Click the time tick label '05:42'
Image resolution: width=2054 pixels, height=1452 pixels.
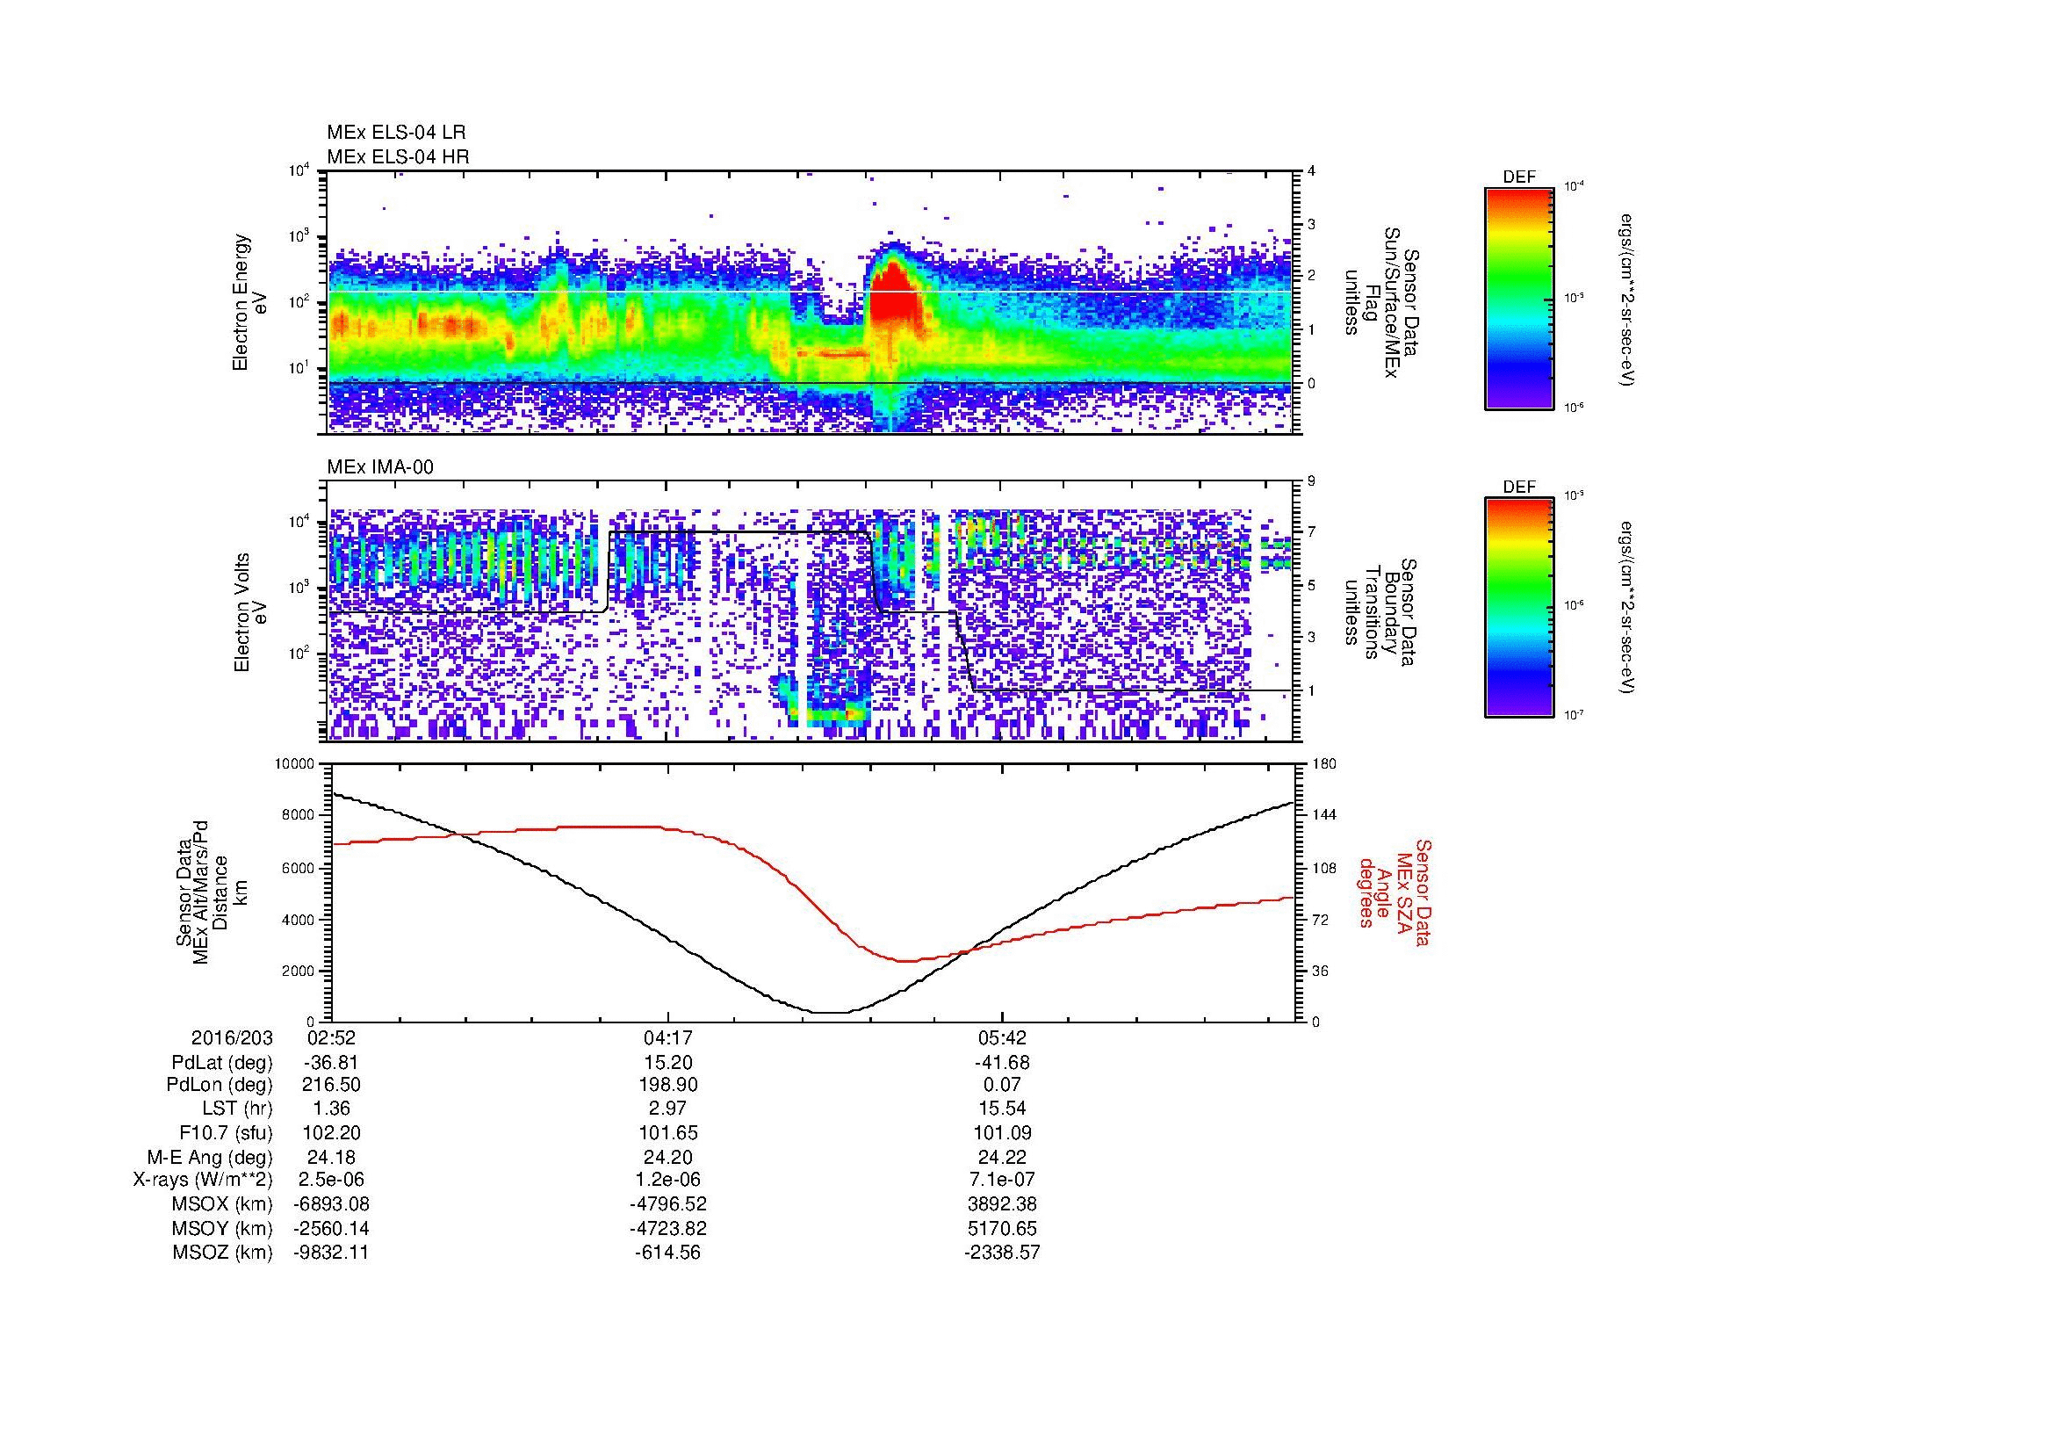click(1002, 1038)
